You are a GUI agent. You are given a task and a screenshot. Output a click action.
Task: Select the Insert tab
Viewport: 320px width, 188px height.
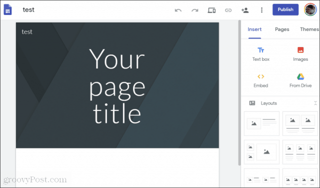(x=254, y=30)
